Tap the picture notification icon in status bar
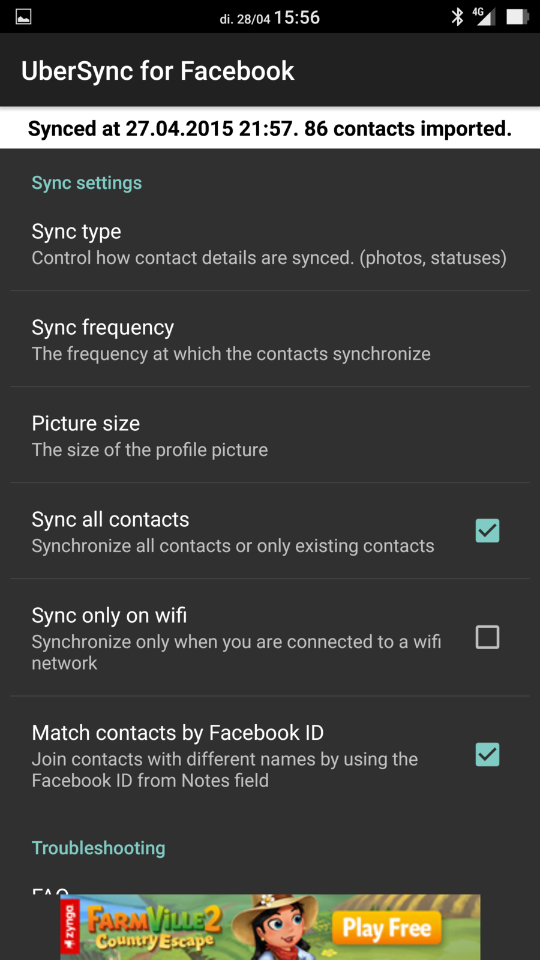The image size is (540, 960). [x=23, y=17]
